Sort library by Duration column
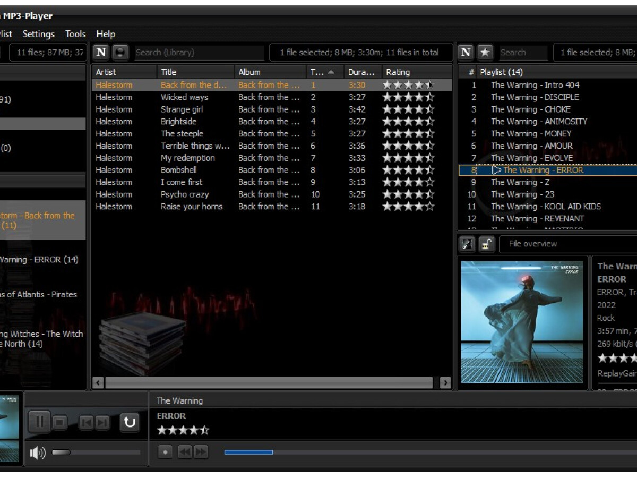The width and height of the screenshot is (637, 478). coord(363,72)
